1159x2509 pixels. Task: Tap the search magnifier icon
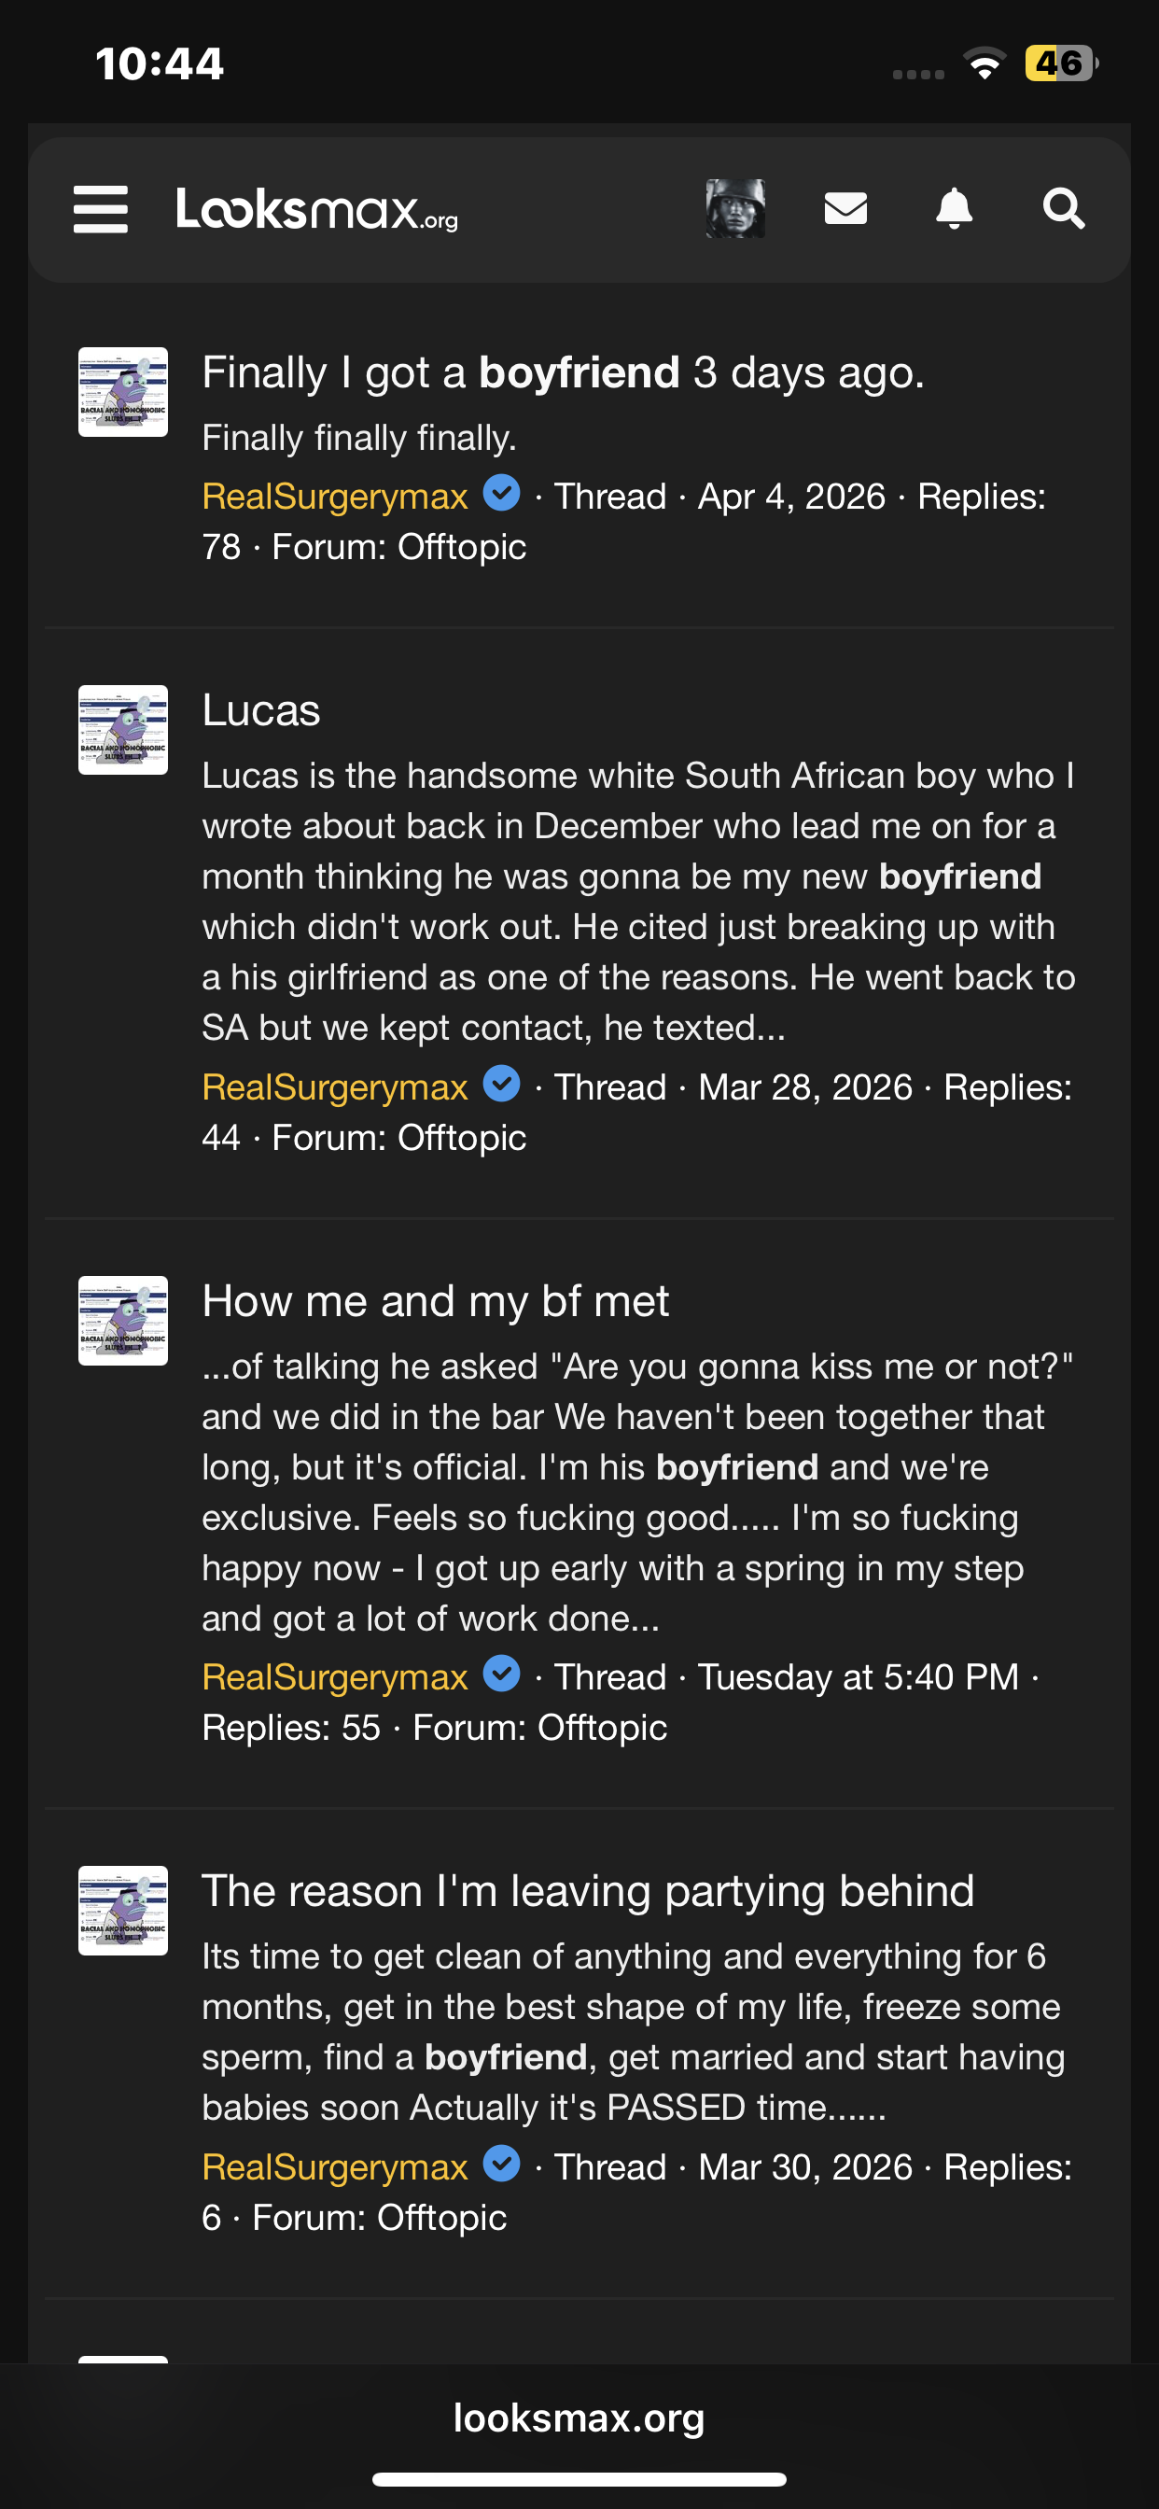point(1063,208)
